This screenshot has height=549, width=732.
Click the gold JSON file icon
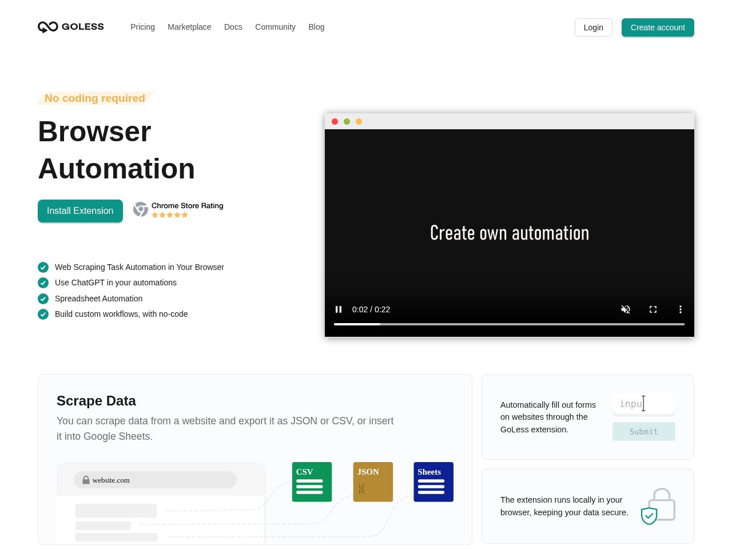click(x=373, y=482)
